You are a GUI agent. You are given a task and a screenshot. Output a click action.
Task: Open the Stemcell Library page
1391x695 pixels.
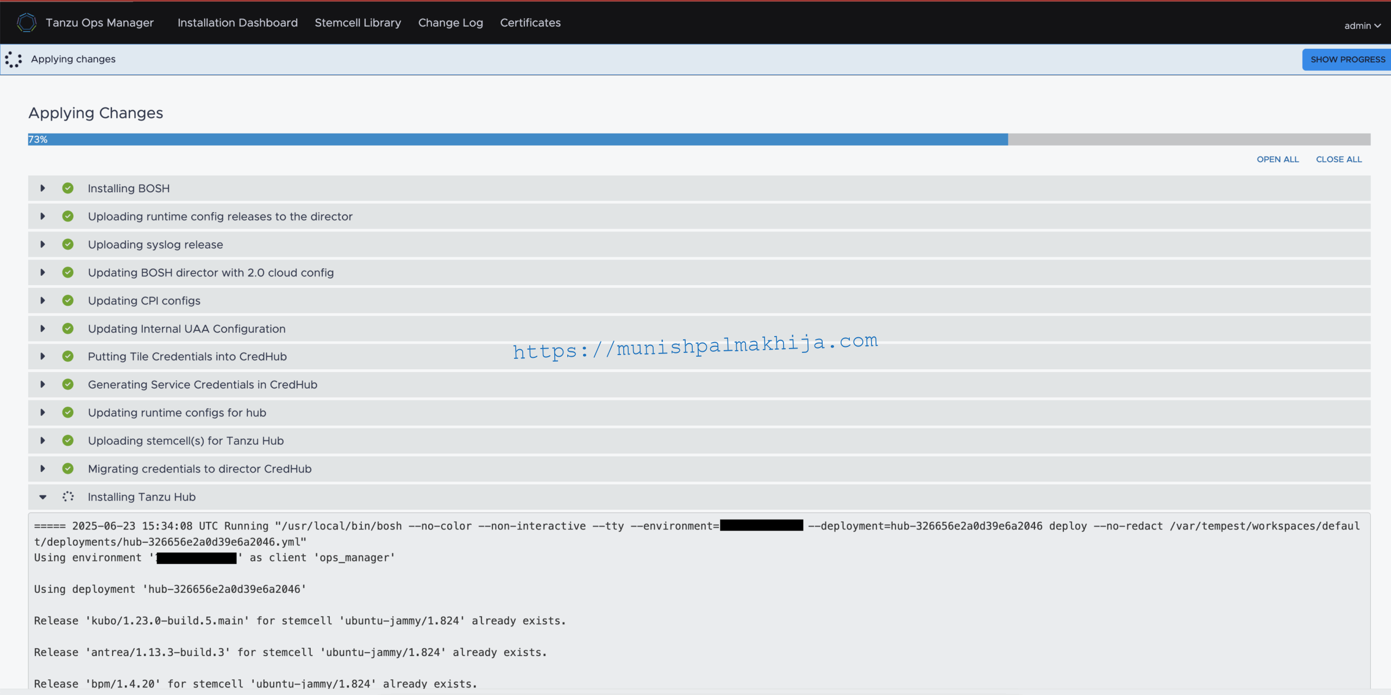[x=358, y=23]
